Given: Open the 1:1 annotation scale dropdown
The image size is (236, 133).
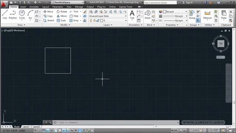Looking at the screenshot, I should tap(194, 130).
